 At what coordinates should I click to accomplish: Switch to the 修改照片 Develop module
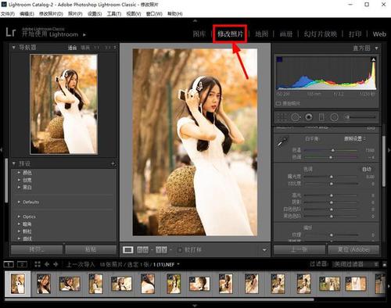(x=230, y=34)
